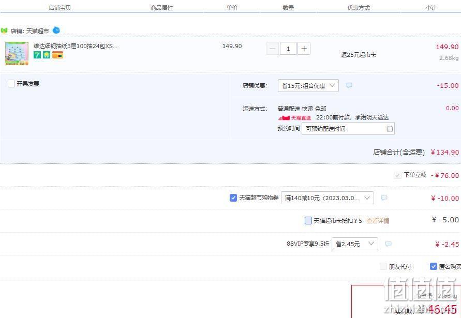Image resolution: width=461 pixels, height=318 pixels.
Task: Click the quantity input field showing 1
Action: pyautogui.click(x=288, y=49)
